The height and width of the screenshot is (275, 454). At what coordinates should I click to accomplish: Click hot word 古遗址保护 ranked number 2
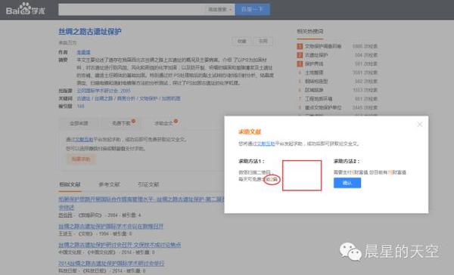(x=316, y=55)
